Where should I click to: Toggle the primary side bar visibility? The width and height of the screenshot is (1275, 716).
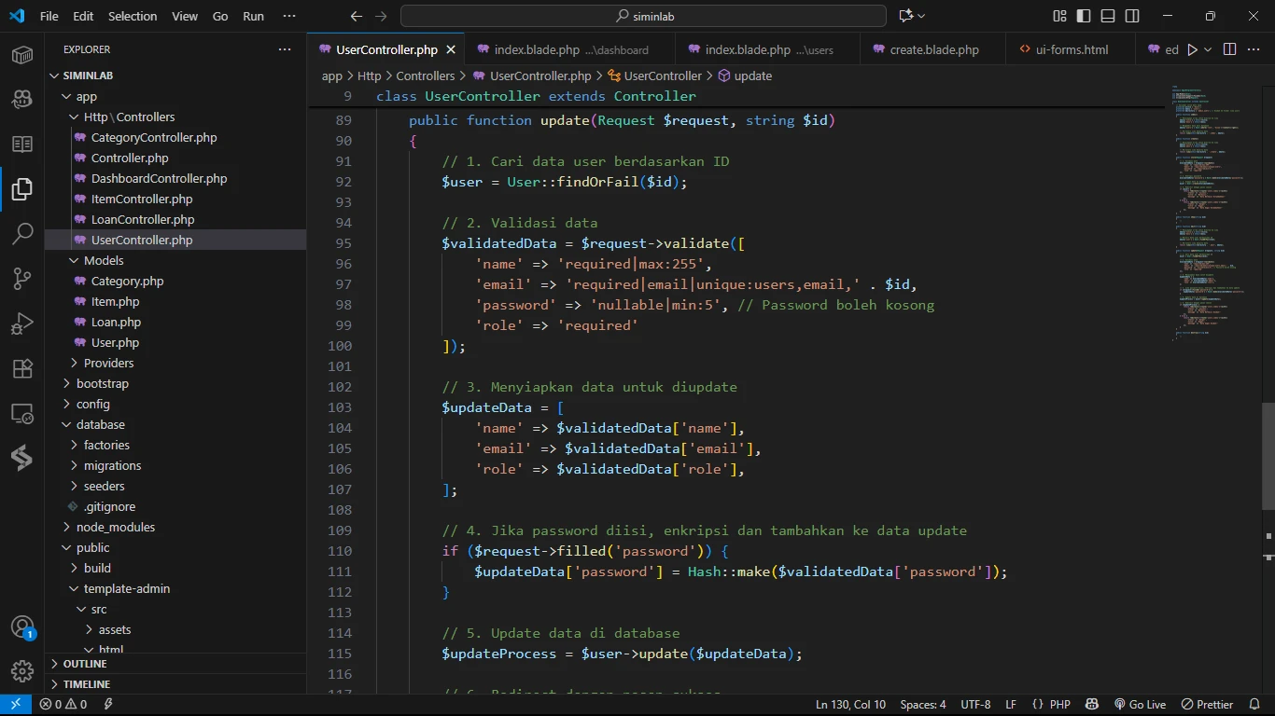tap(1084, 16)
